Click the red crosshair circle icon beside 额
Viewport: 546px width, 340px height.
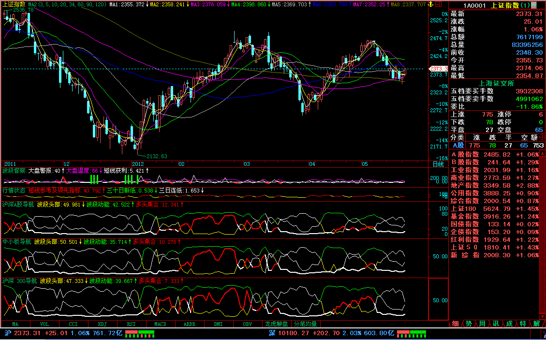(x=542, y=138)
